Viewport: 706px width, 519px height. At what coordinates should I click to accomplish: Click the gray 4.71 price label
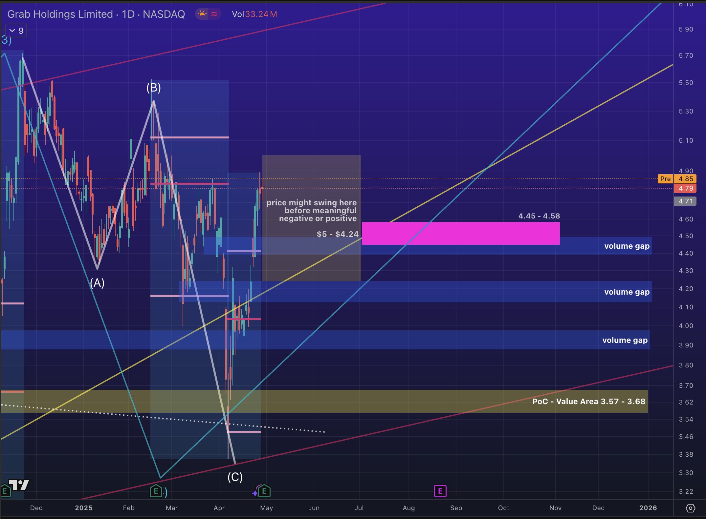click(x=686, y=201)
